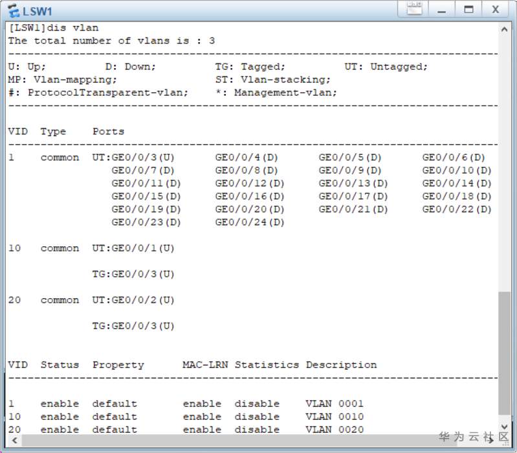The width and height of the screenshot is (517, 453).
Task: Click the 'ST: Vlan-stacking;' legend text
Action: tap(272, 80)
